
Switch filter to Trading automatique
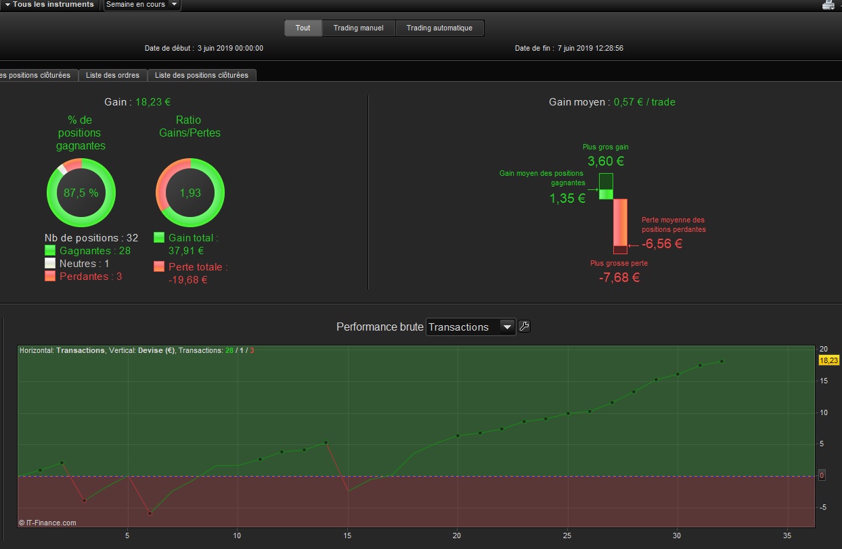[439, 28]
